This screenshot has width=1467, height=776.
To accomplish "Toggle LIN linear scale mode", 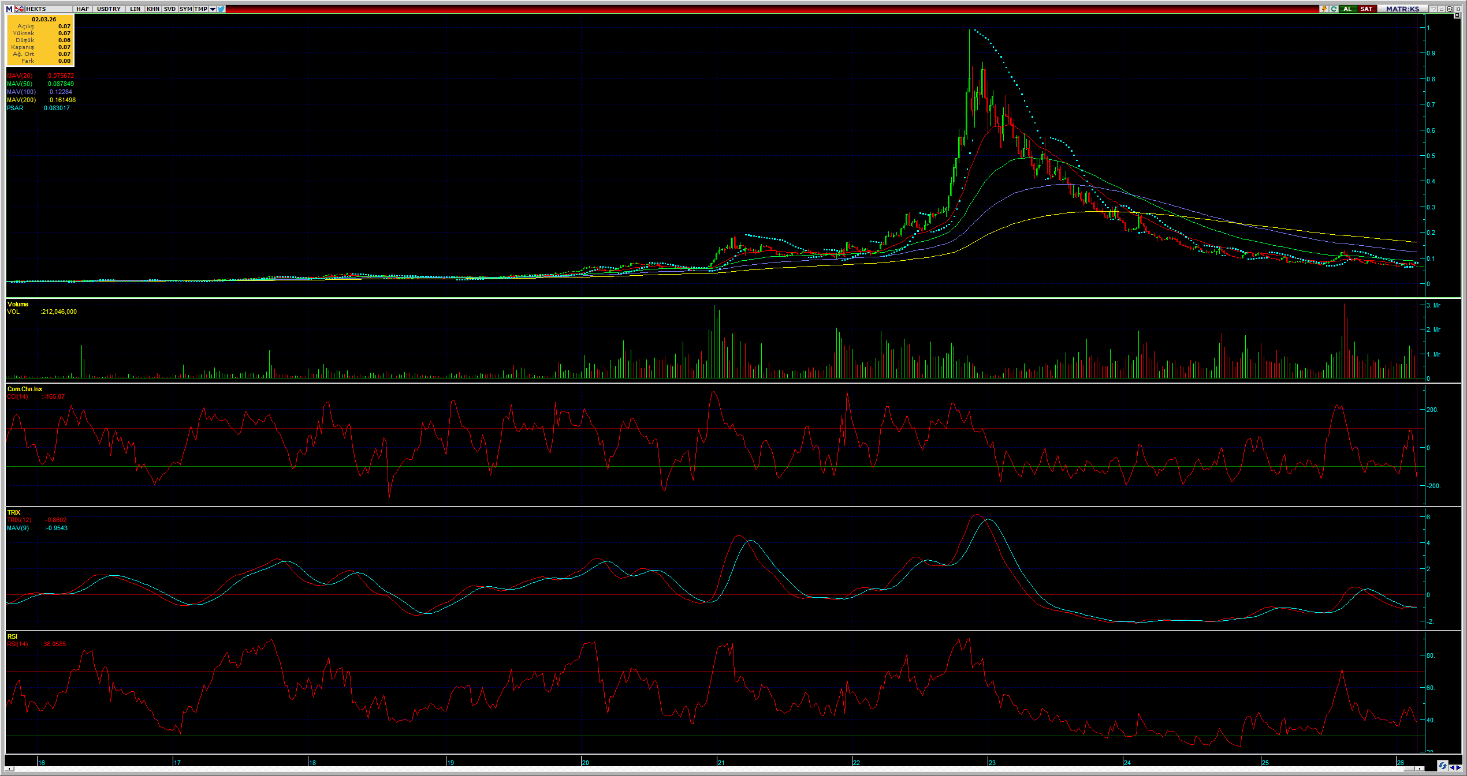I will [x=135, y=9].
